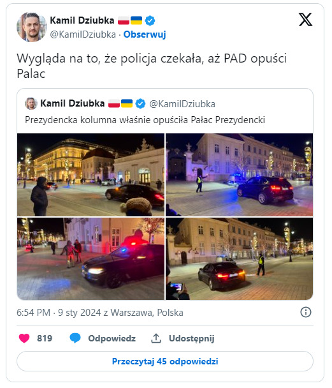The image size is (332, 388).
Task: Click the Przeczytaj 45 odpowiedzi button
Action: pos(165,361)
